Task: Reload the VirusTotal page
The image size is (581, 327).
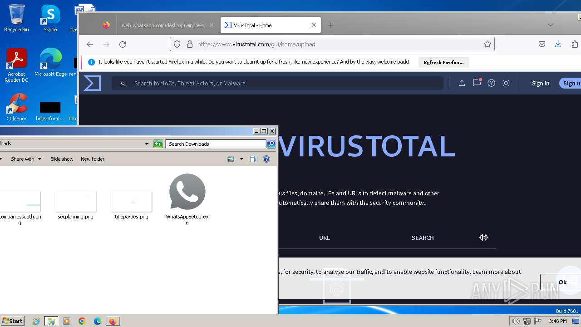Action: (x=123, y=44)
